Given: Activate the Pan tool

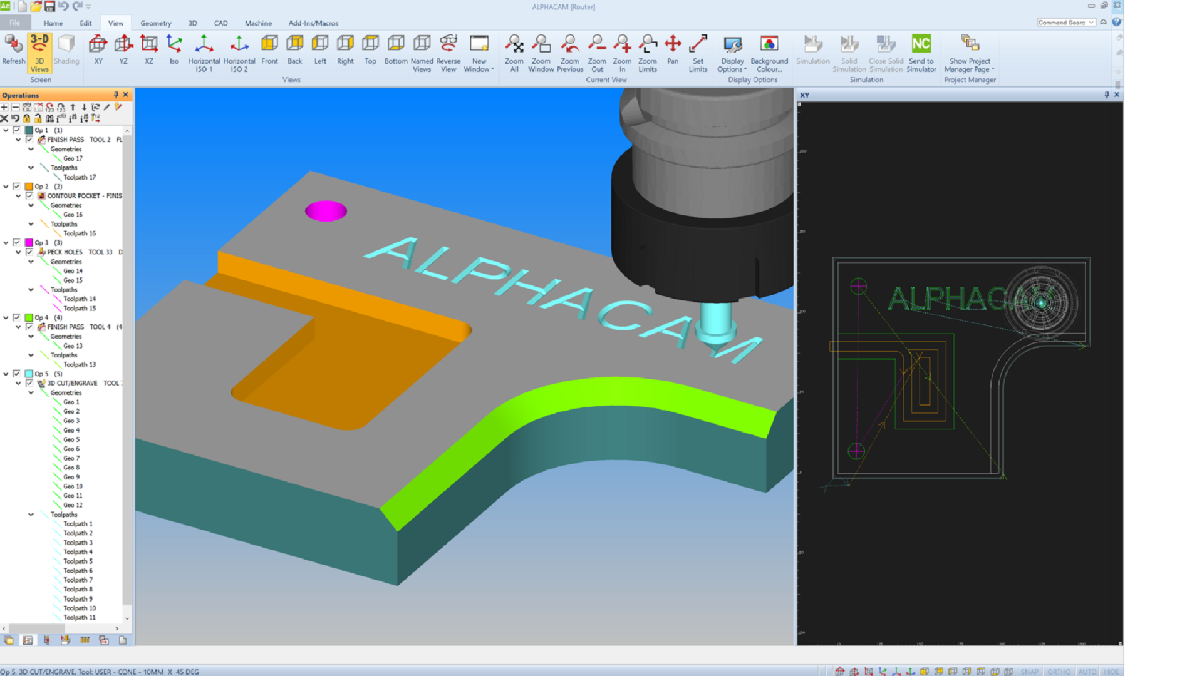Looking at the screenshot, I should [x=673, y=49].
